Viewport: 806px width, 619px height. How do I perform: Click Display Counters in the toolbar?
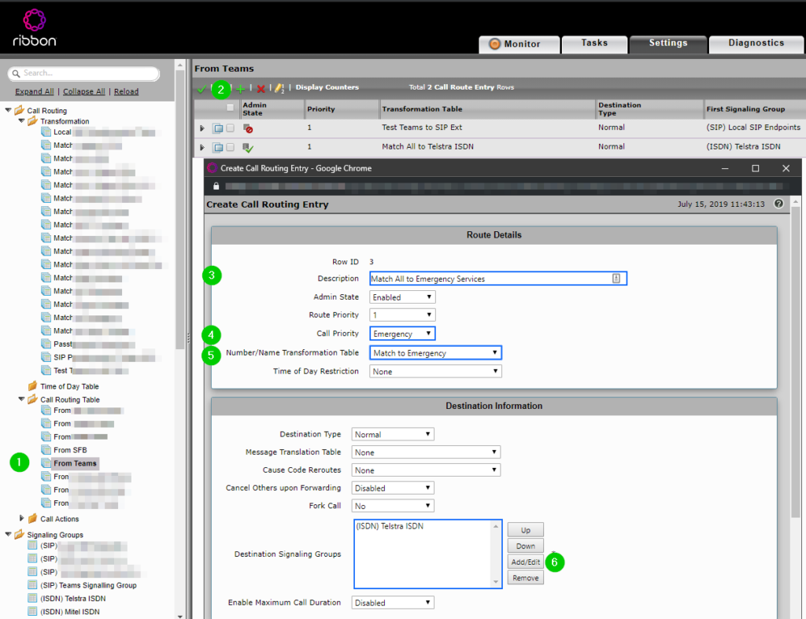pyautogui.click(x=327, y=87)
